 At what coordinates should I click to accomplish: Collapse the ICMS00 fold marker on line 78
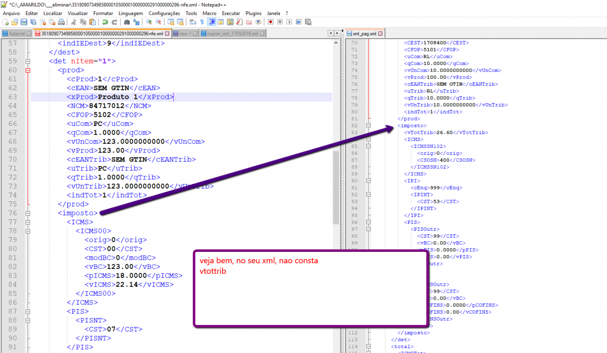click(28, 231)
